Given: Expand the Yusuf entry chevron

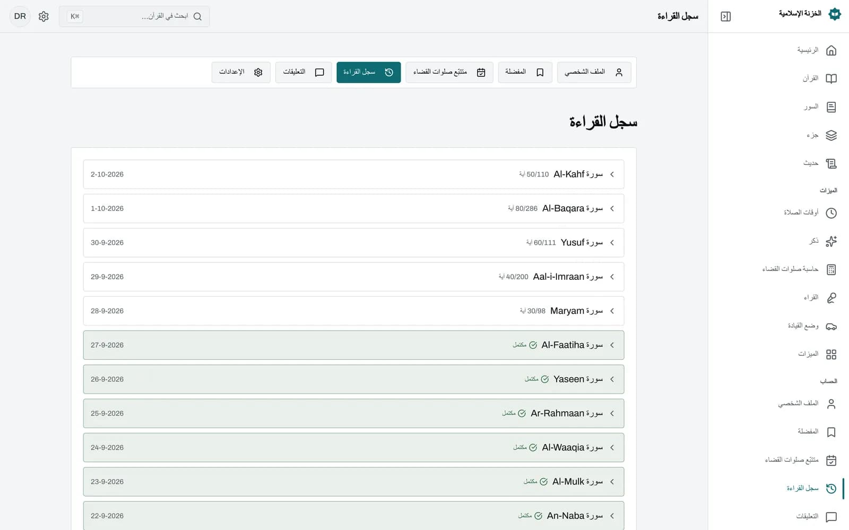Looking at the screenshot, I should (612, 243).
